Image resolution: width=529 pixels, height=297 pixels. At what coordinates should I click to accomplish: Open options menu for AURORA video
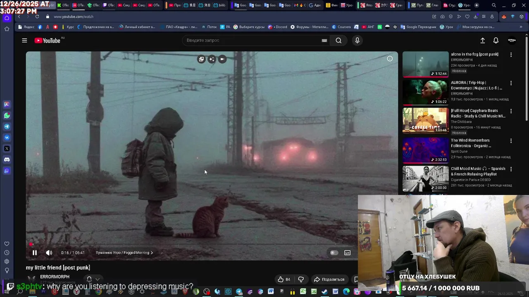[511, 83]
